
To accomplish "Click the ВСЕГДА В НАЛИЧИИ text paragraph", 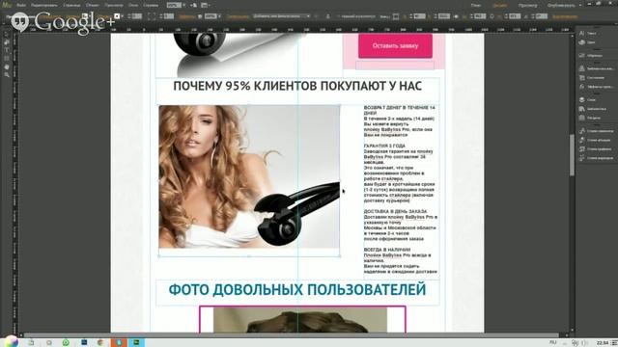I will 400,260.
